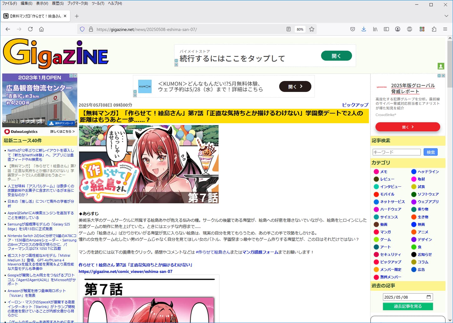Click the blue 検索 search button
This screenshot has width=453, height=323.
(x=430, y=152)
